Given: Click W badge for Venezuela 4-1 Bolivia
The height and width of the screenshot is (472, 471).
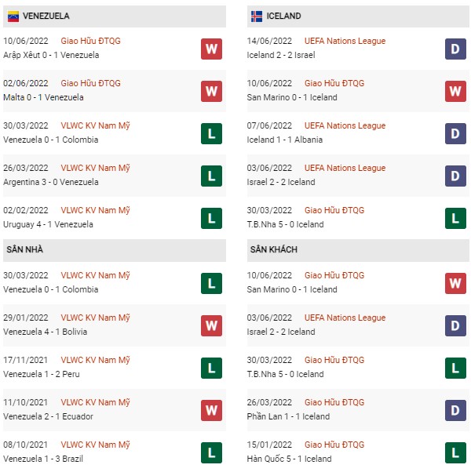Looking at the screenshot, I should click(x=211, y=325).
